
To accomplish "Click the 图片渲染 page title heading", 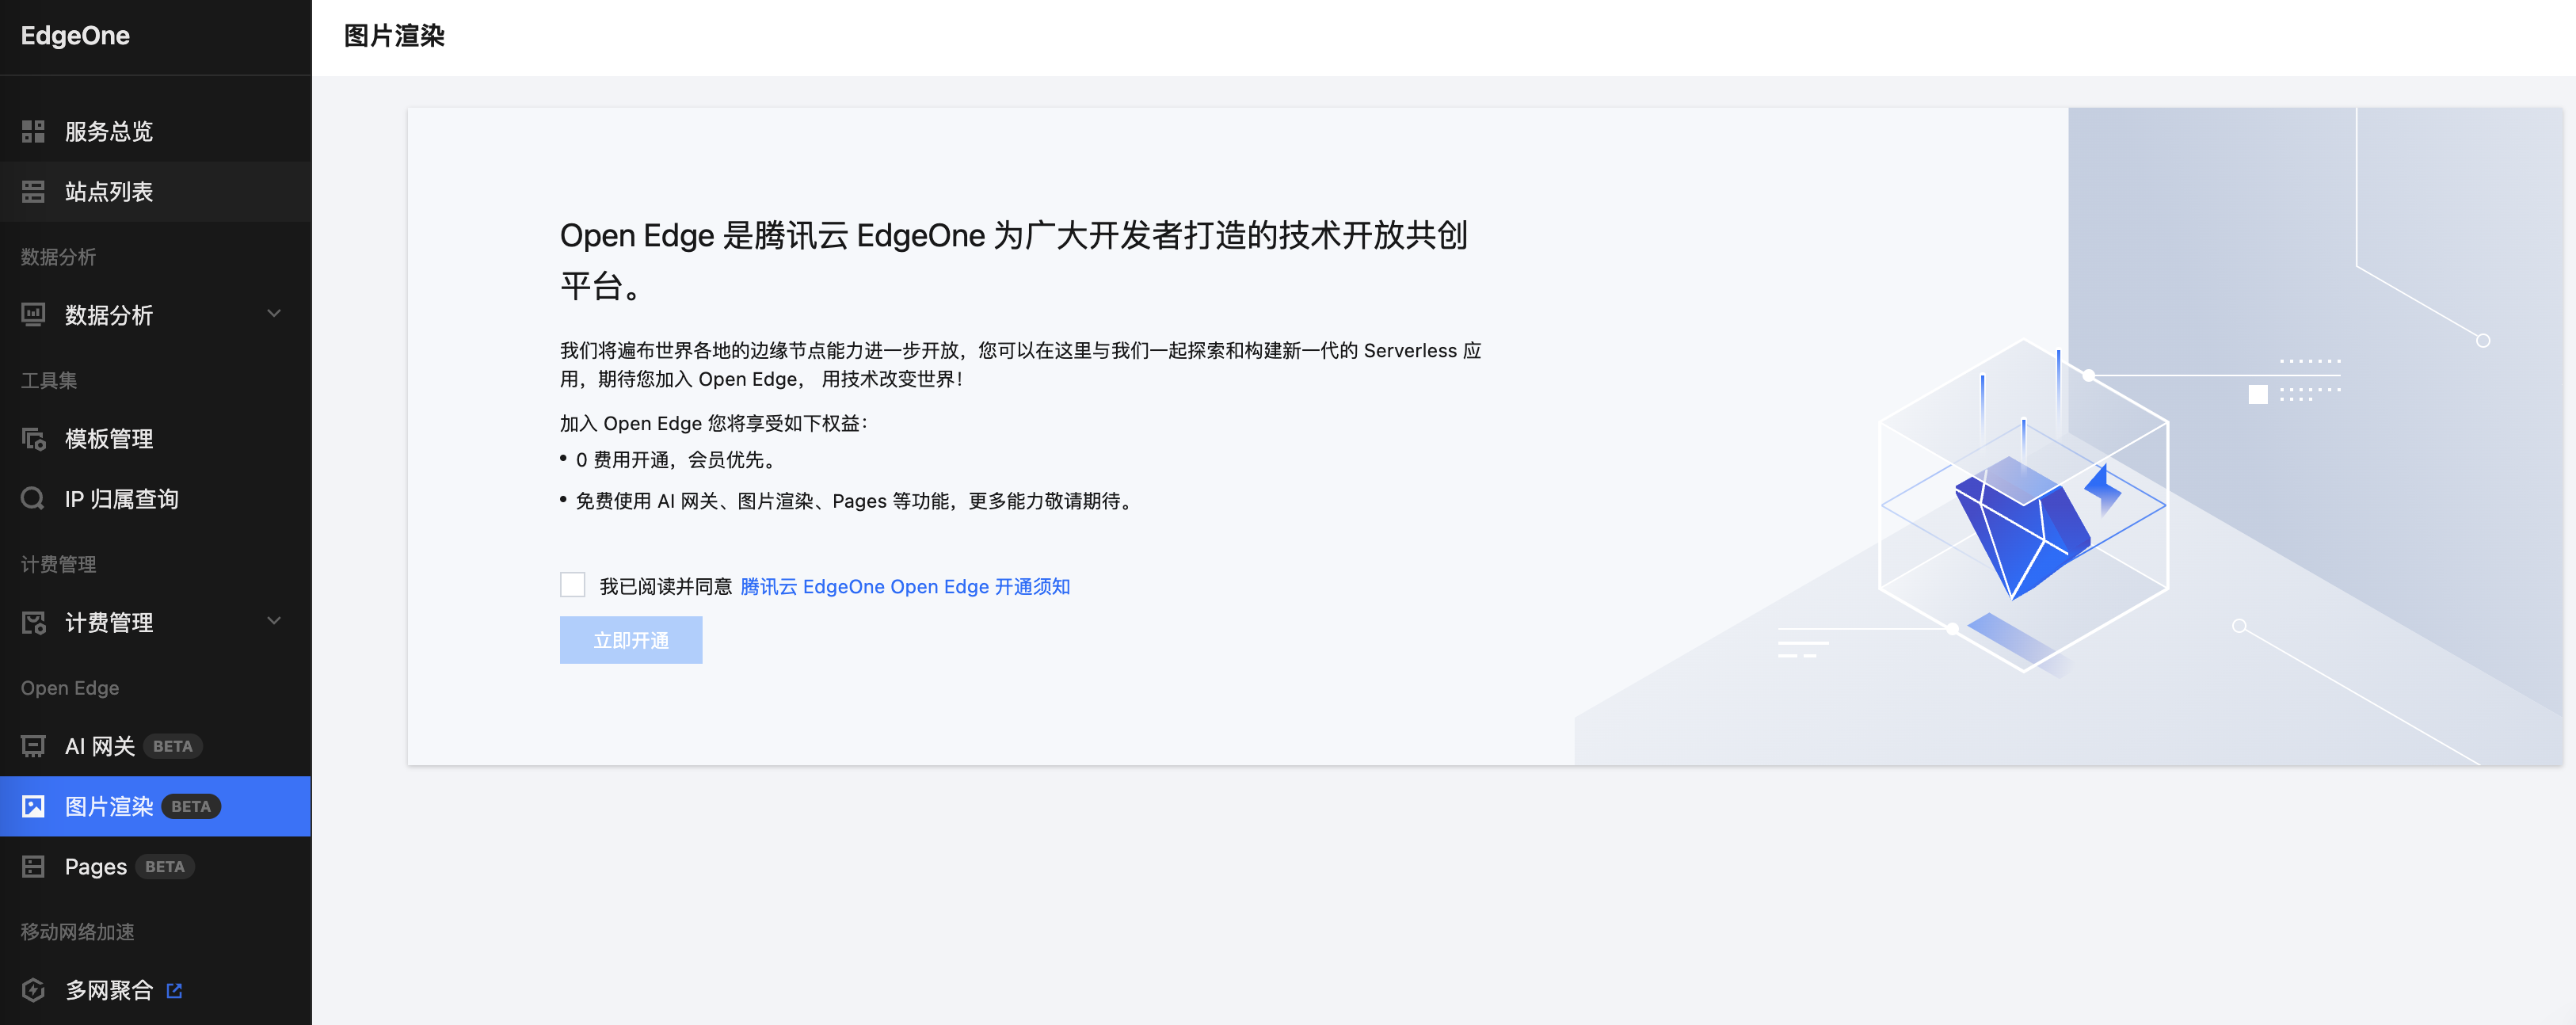I will tap(394, 36).
